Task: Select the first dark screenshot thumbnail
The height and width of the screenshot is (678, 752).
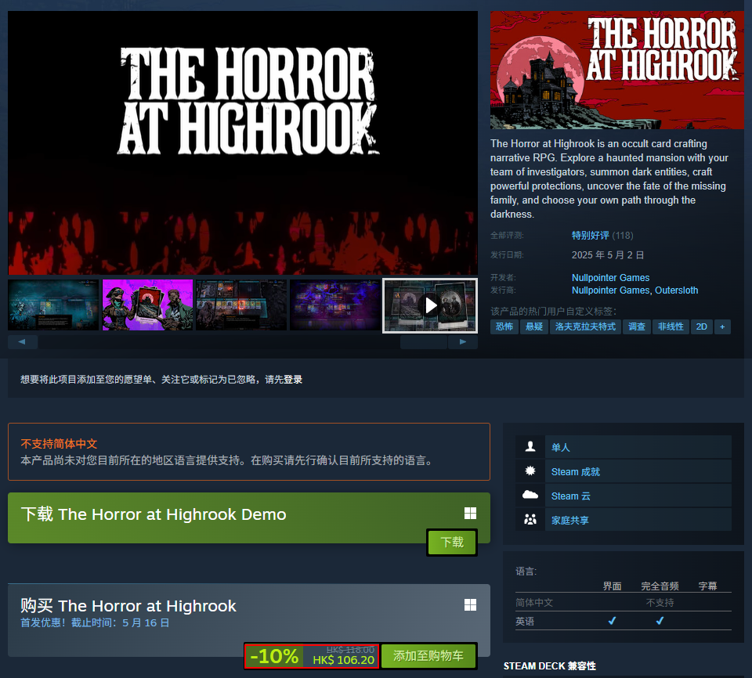Action: click(x=53, y=305)
